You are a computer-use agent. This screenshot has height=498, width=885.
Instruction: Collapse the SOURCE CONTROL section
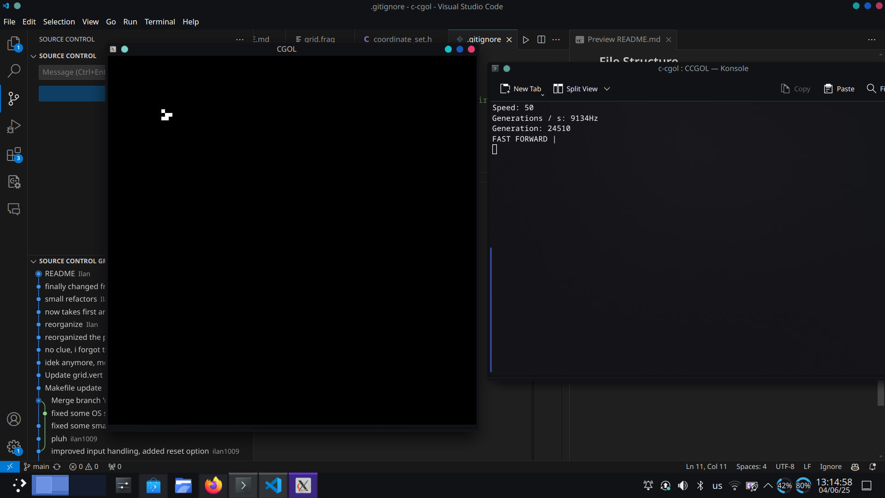[x=34, y=56]
